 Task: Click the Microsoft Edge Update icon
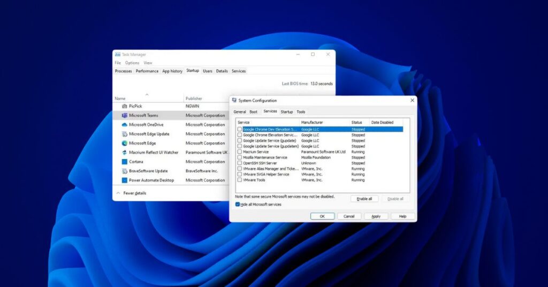coord(124,134)
